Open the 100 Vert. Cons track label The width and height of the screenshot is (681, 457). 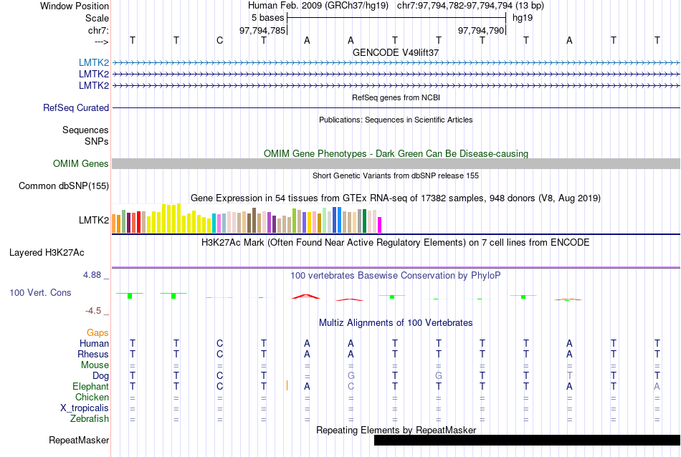[x=40, y=292]
